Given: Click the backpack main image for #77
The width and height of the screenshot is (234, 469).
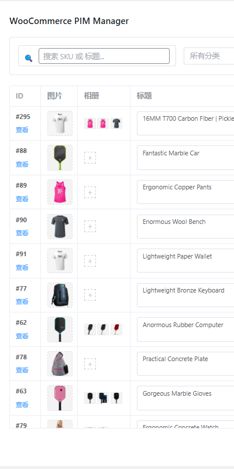Looking at the screenshot, I should (60, 295).
